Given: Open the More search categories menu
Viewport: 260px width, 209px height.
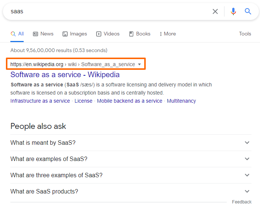Looking at the screenshot, I should click(168, 34).
